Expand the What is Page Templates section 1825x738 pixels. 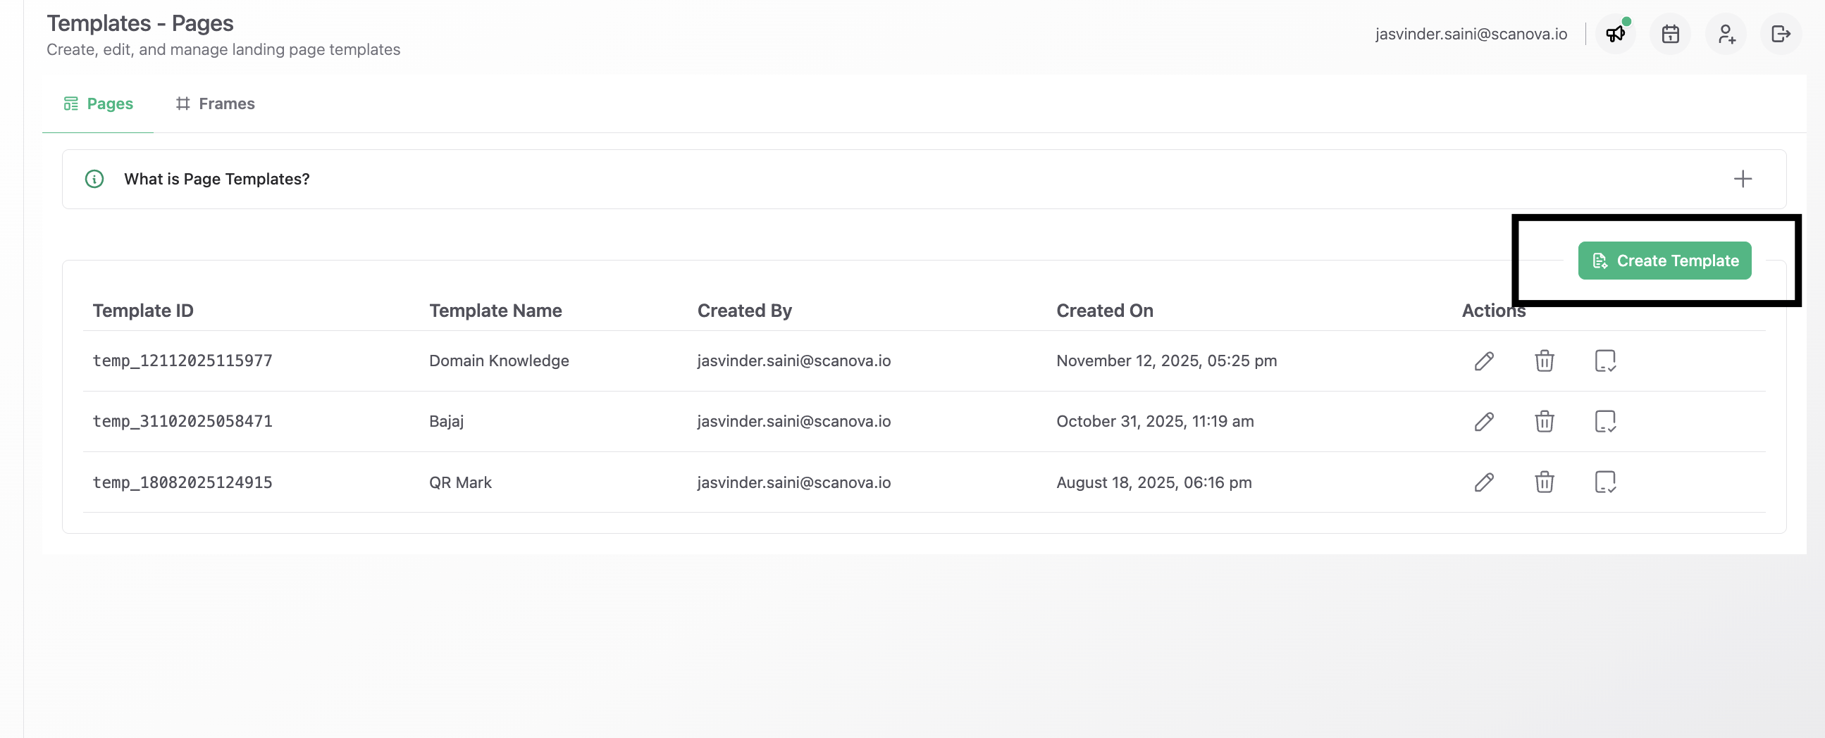(x=1742, y=179)
